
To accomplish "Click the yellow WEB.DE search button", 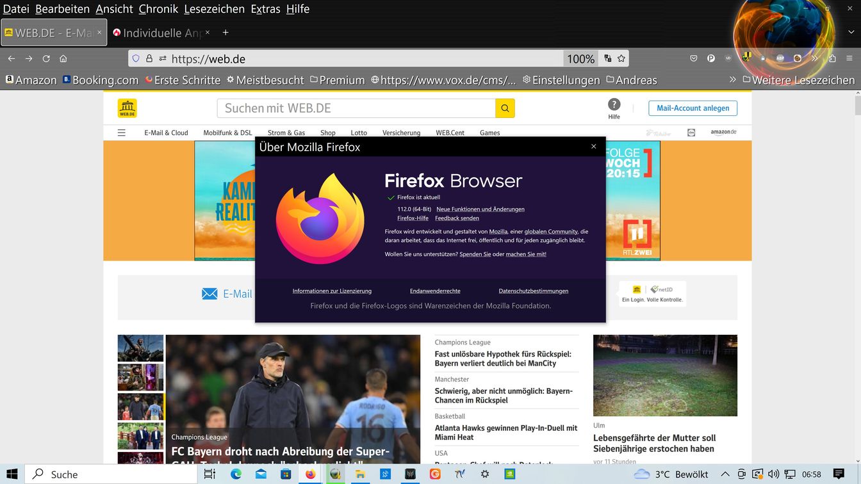I will click(505, 108).
